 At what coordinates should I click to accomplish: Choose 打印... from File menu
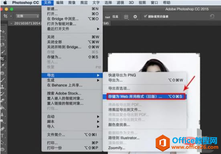(x=73, y=143)
